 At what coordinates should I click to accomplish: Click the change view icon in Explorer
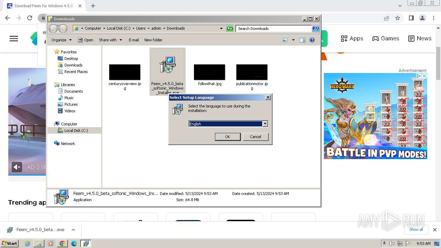(x=285, y=40)
